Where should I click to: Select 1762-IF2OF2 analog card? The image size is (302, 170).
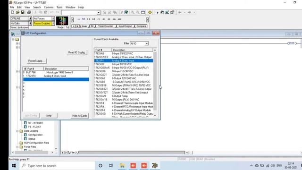coord(124,57)
